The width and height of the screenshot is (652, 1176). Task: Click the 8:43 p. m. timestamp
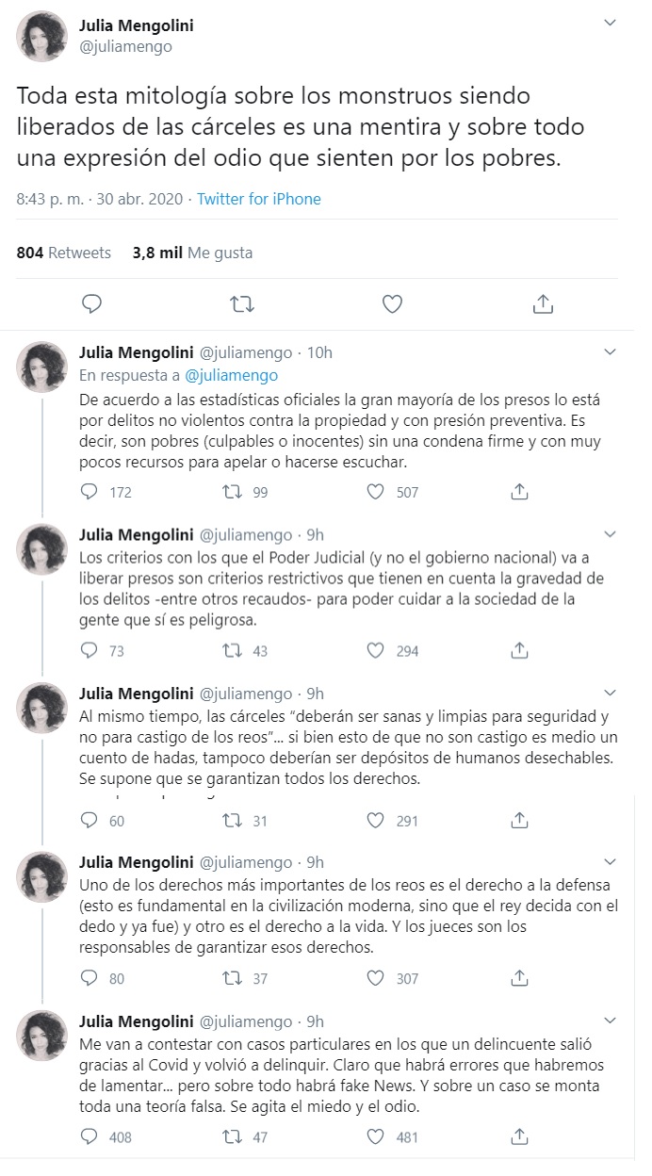click(x=49, y=199)
